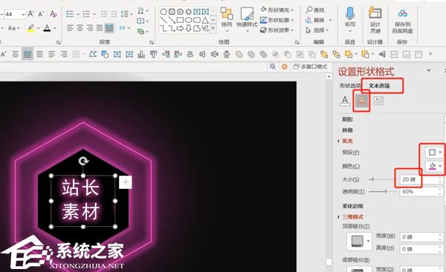The width and height of the screenshot is (446, 272).
Task: Click the Increase Font Size button in the ribbon
Action: coord(31,14)
